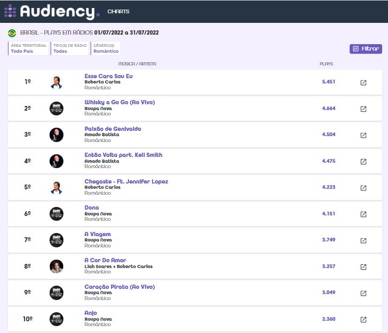Click Amado Batista photo in 4º row
388x333 pixels.
tap(56, 161)
